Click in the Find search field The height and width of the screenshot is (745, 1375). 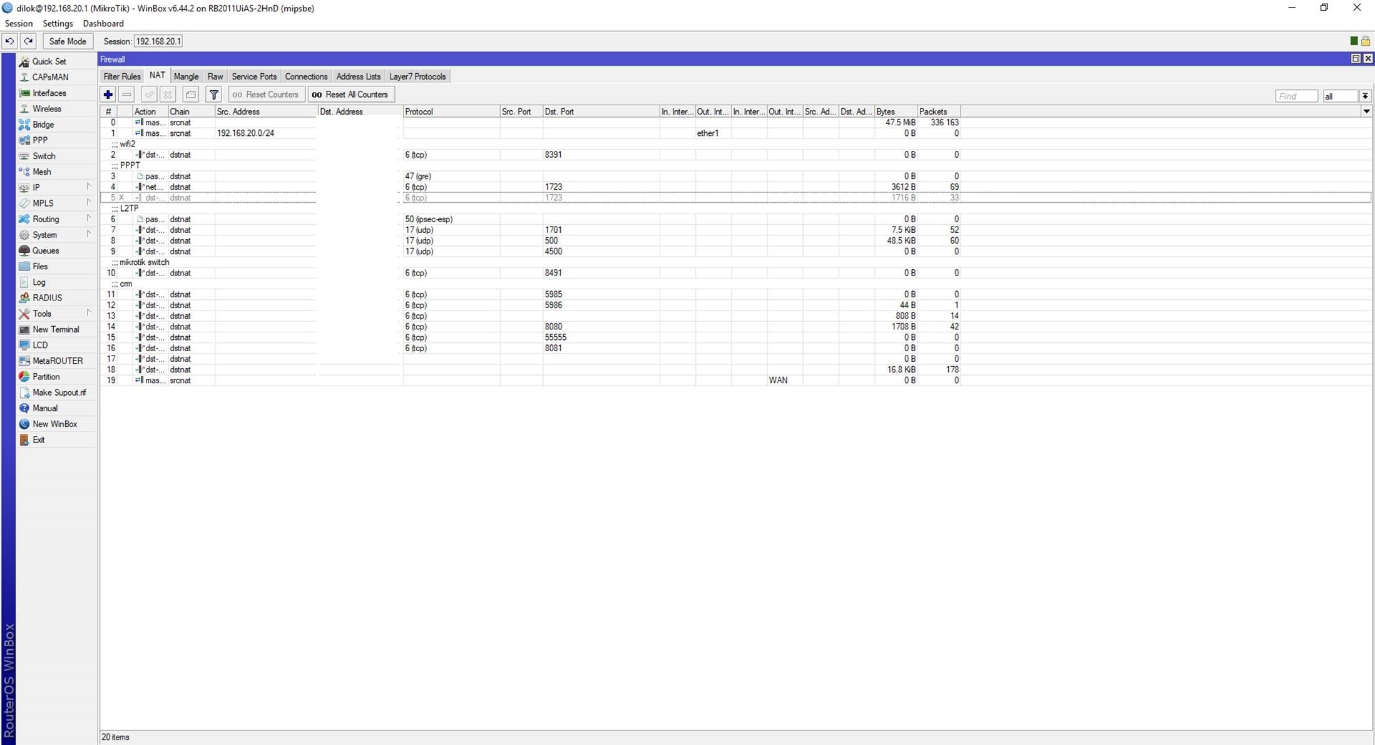tap(1296, 96)
